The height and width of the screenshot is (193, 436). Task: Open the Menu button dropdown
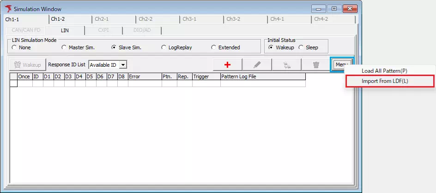point(341,65)
